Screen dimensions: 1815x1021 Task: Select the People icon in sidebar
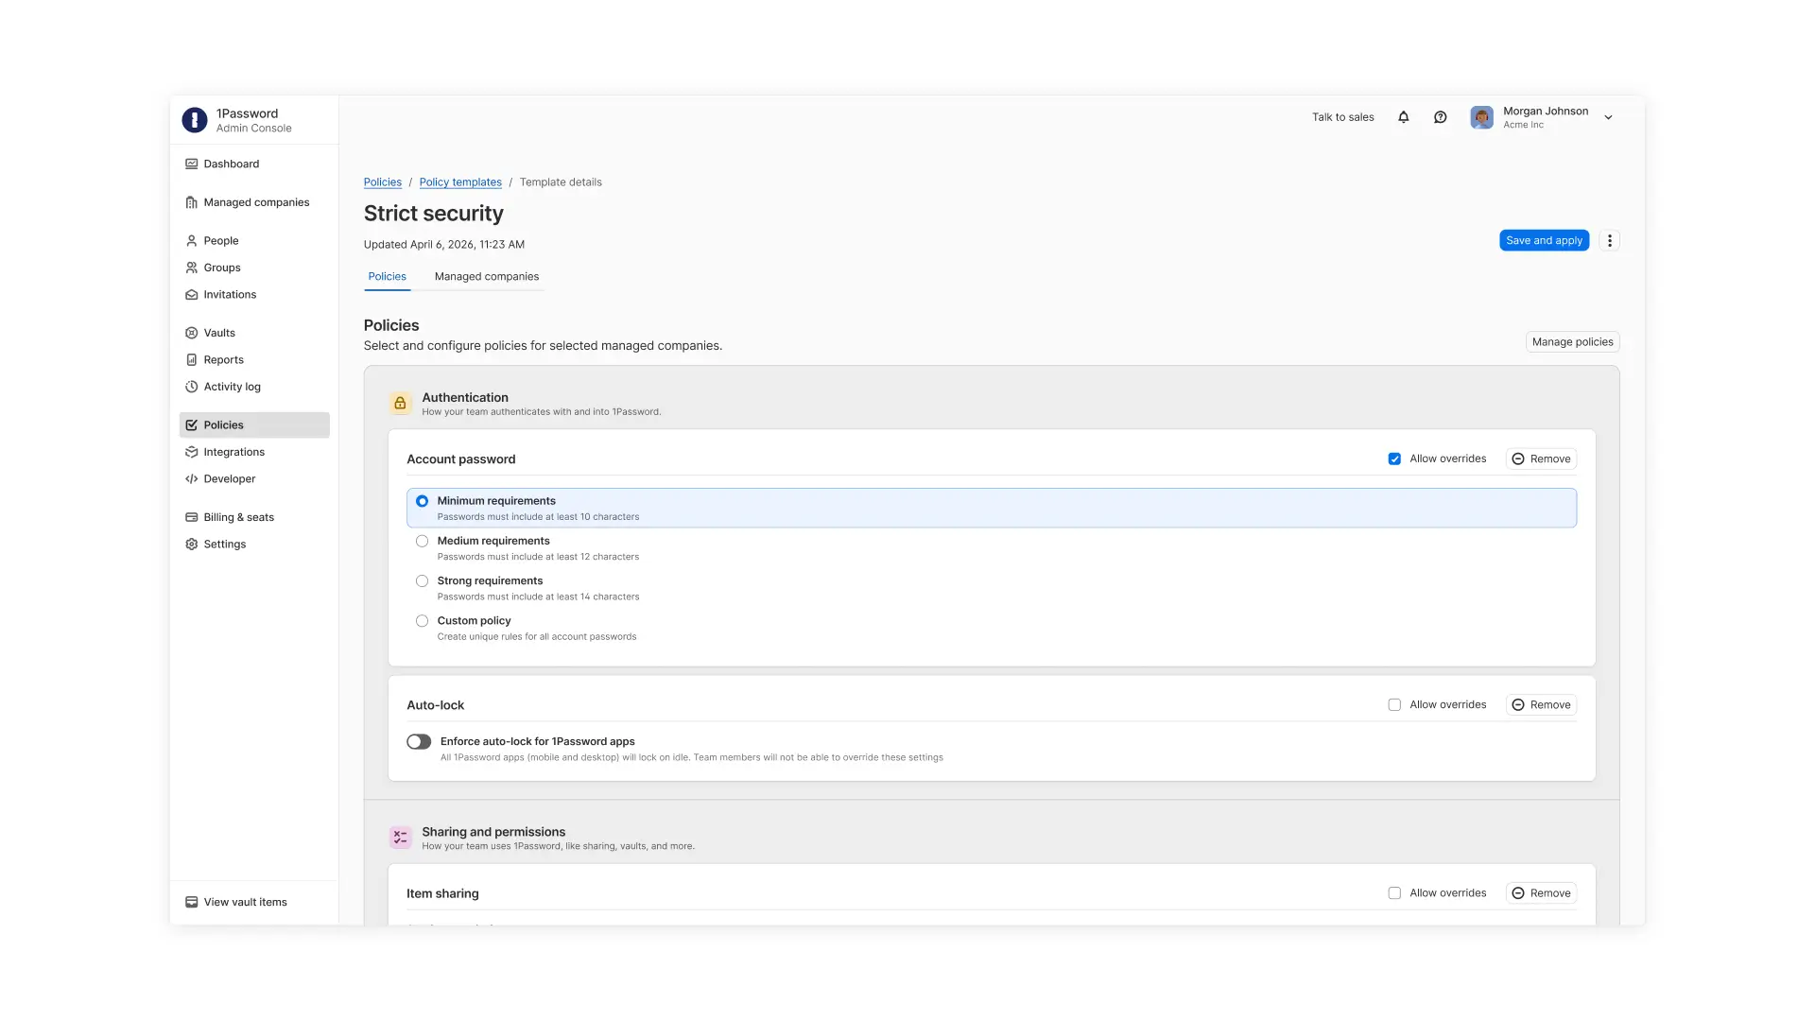192,241
